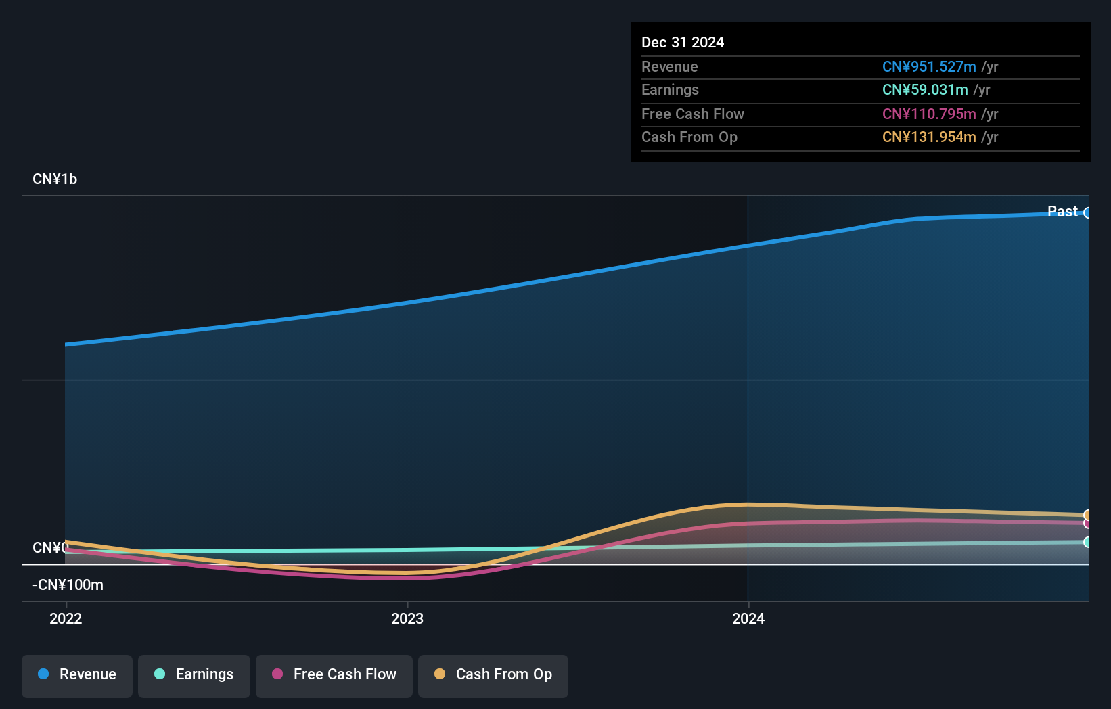The width and height of the screenshot is (1111, 709).
Task: Click the Earnings row label in tooltip
Action: point(671,90)
